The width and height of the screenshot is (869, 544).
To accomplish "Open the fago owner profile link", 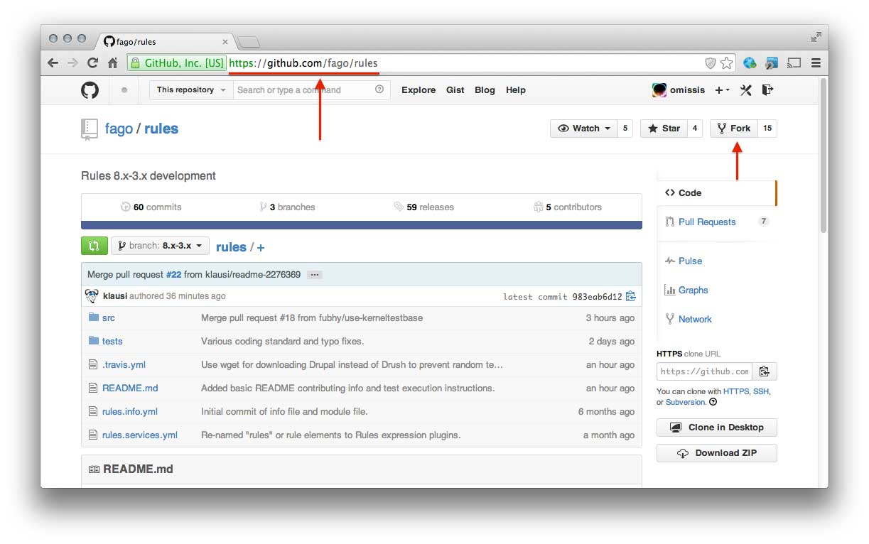I will pyautogui.click(x=119, y=129).
